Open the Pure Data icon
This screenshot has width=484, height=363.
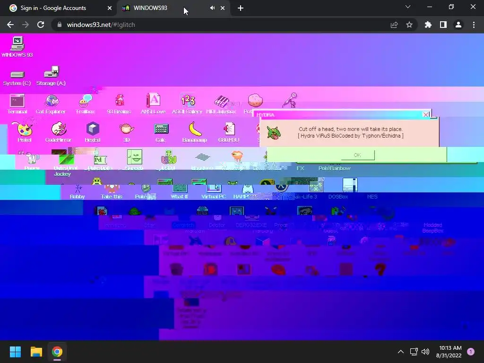pyautogui.click(x=99, y=161)
